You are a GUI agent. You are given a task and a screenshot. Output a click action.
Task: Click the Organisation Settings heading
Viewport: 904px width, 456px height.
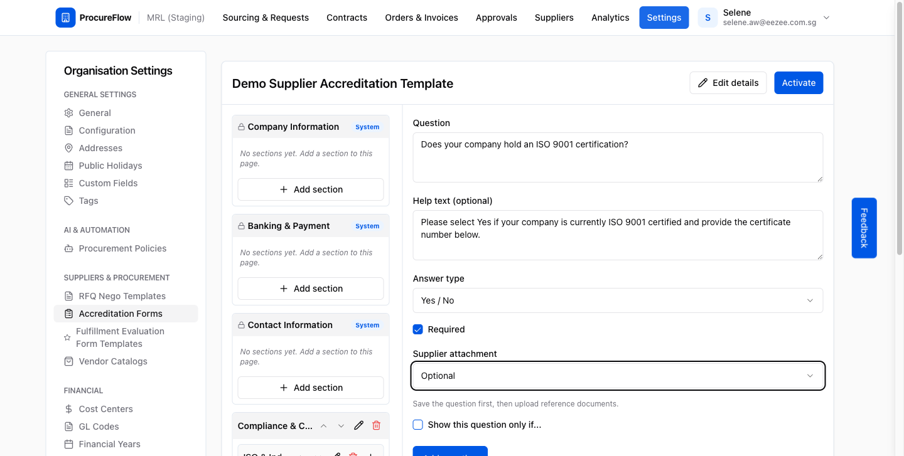tap(118, 71)
